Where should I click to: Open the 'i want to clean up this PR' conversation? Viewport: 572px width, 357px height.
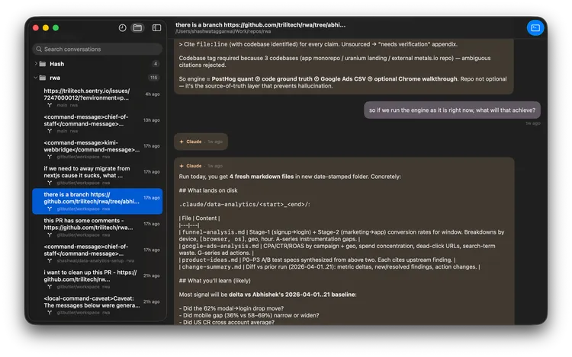pyautogui.click(x=97, y=279)
